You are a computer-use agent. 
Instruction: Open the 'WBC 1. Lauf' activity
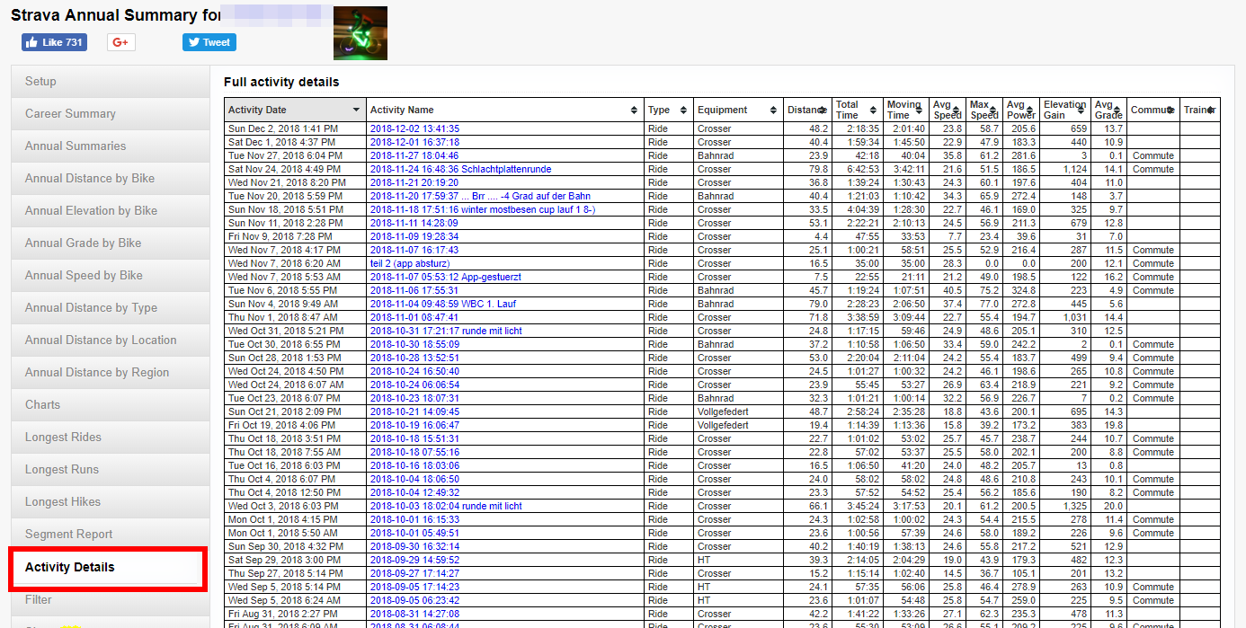pyautogui.click(x=444, y=304)
